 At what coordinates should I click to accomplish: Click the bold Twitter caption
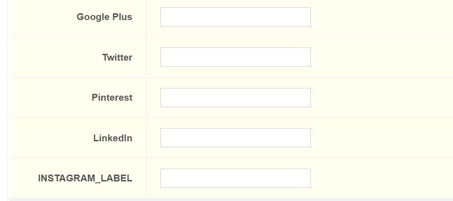(x=117, y=57)
